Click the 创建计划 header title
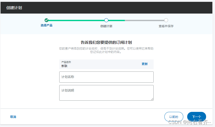 coord(14,8)
